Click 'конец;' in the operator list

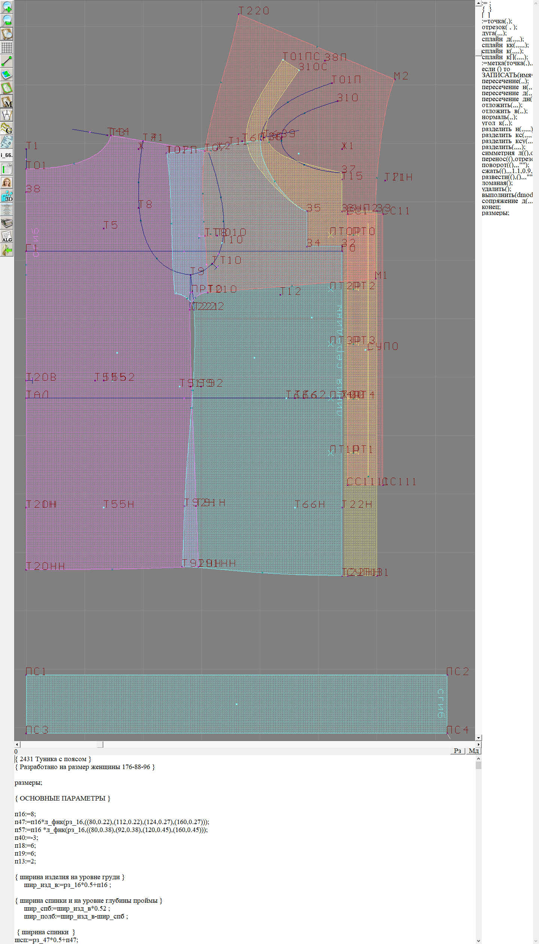pos(491,207)
